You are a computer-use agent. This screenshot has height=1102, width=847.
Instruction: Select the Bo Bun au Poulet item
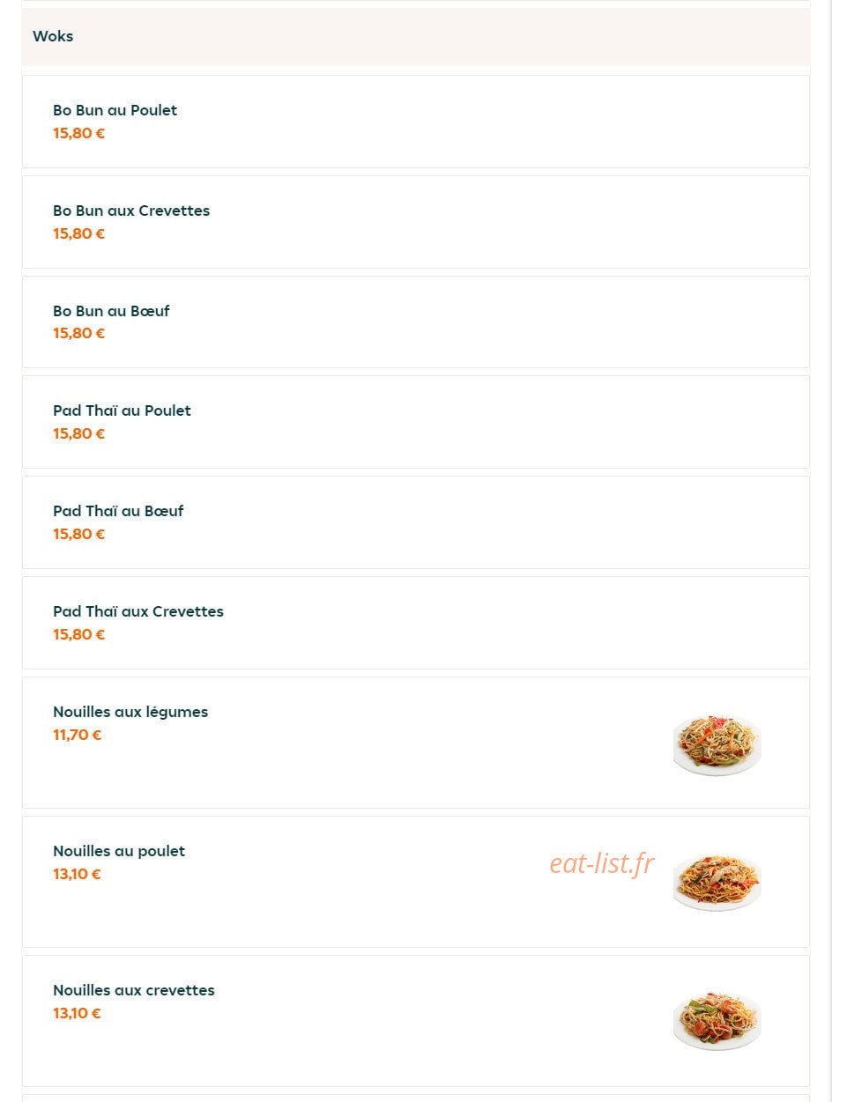tap(416, 122)
